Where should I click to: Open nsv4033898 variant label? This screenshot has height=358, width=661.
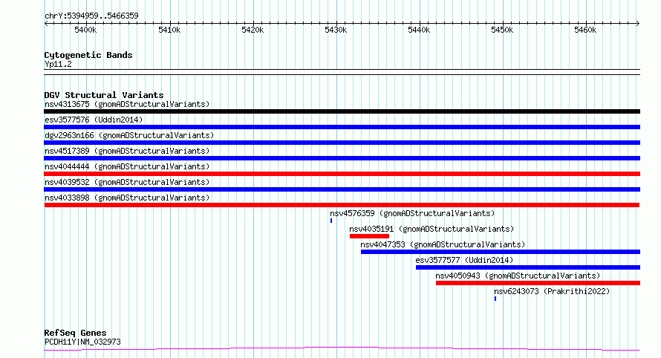coord(127,198)
